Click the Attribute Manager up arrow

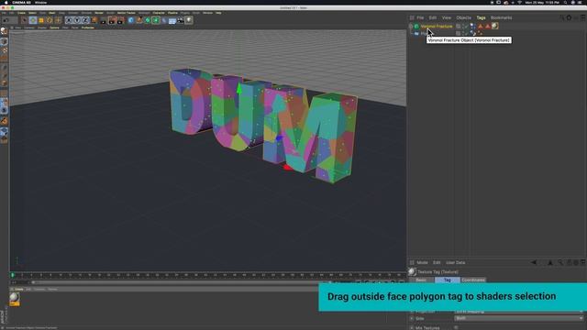(x=550, y=263)
